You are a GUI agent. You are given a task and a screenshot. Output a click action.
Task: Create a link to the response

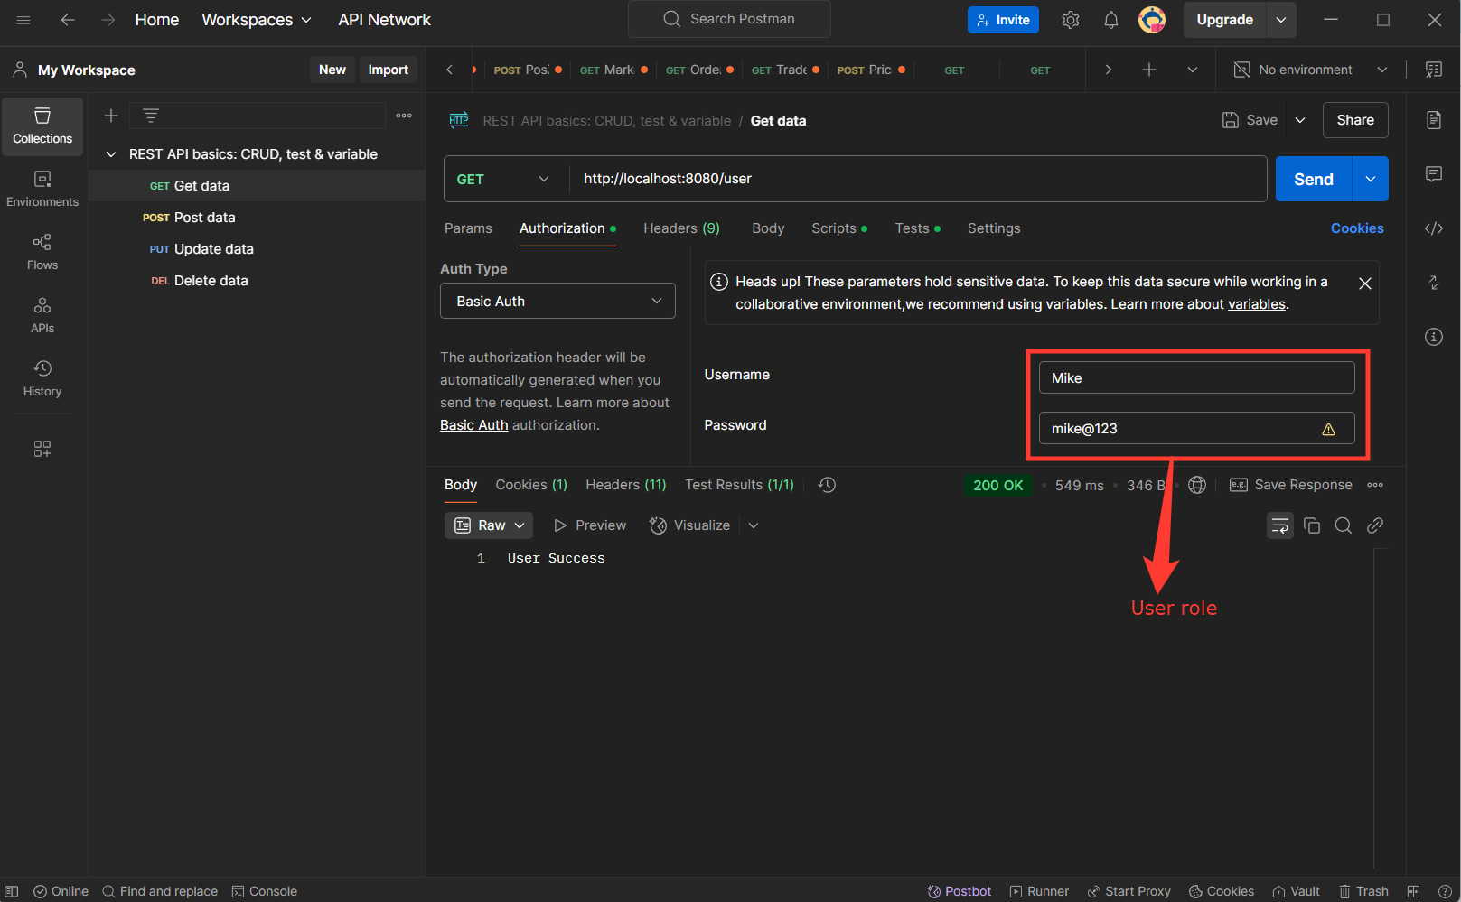[x=1375, y=525]
